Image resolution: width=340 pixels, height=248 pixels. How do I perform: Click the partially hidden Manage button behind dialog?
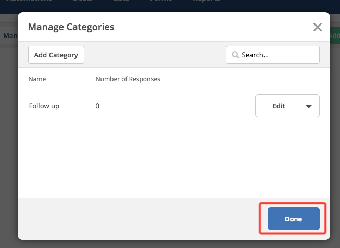[9, 36]
